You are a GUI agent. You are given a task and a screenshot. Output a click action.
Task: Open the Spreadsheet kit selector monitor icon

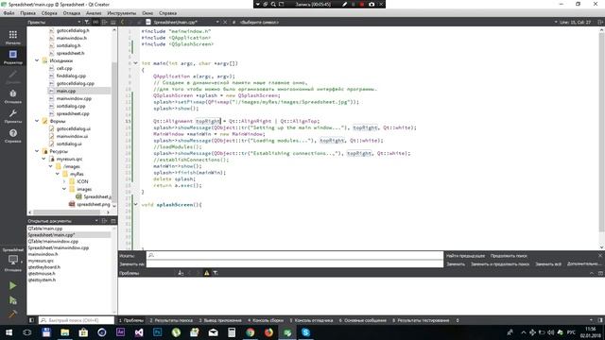click(x=12, y=261)
